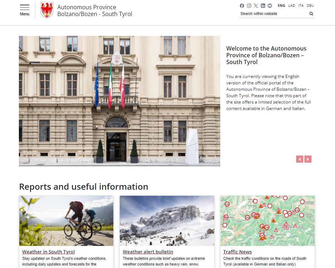Select the ENG language option
Image resolution: width=335 pixels, height=268 pixels.
pyautogui.click(x=282, y=6)
